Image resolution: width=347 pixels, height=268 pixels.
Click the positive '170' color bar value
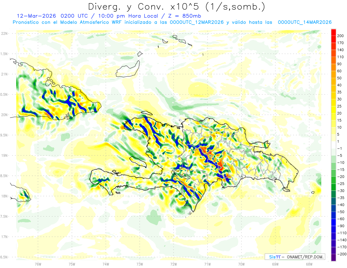[341, 43]
